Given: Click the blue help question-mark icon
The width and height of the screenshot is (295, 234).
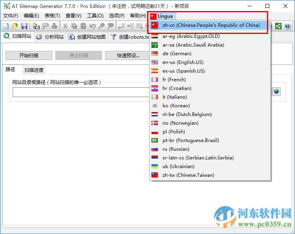Looking at the screenshot, I should coord(287,26).
